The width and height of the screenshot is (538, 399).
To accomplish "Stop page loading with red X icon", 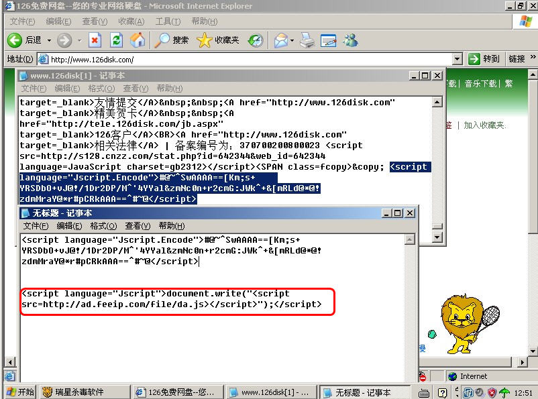I will (95, 40).
